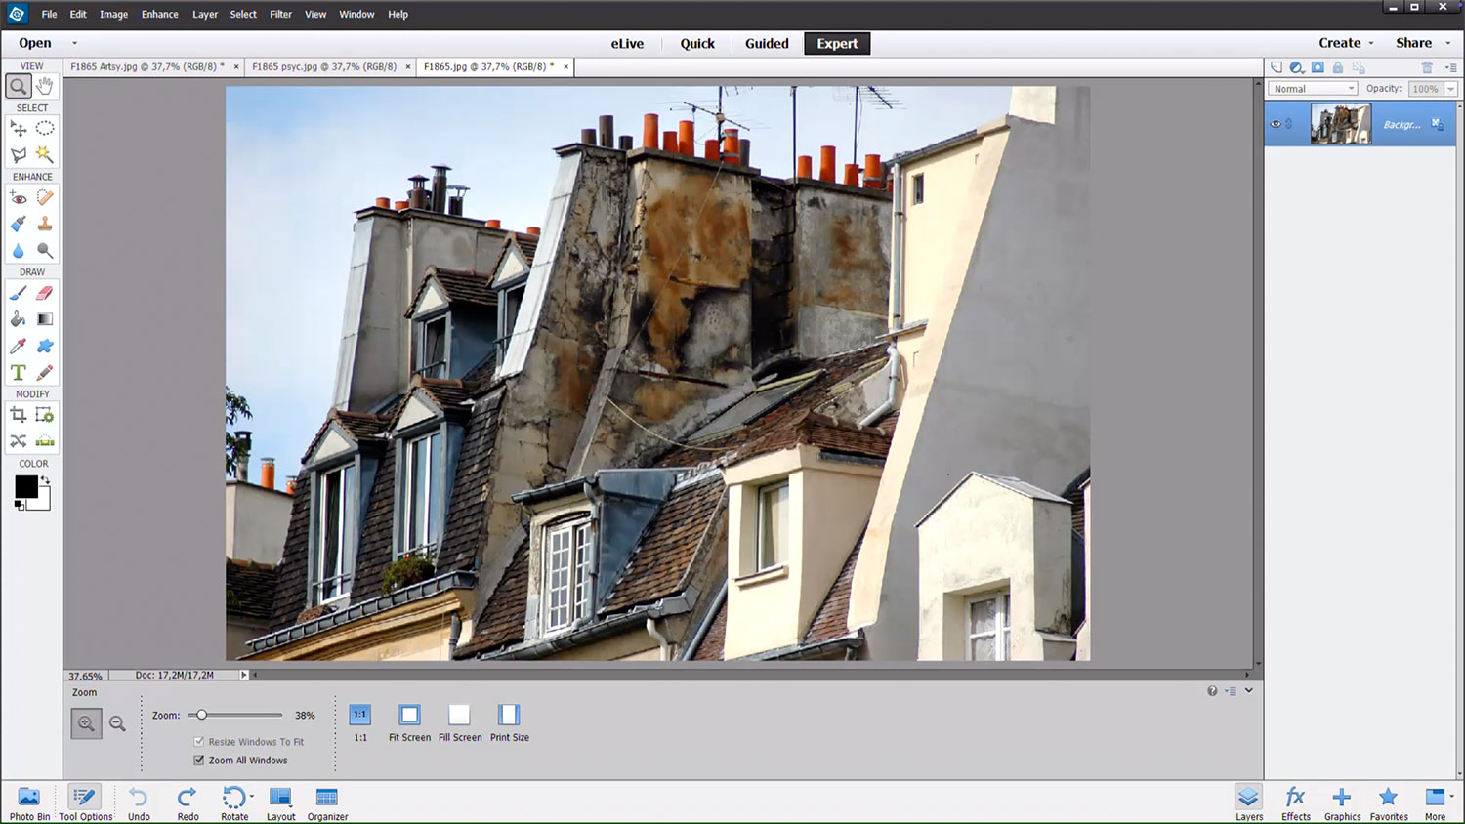Select the Crop tool
The height and width of the screenshot is (824, 1465).
pyautogui.click(x=19, y=415)
